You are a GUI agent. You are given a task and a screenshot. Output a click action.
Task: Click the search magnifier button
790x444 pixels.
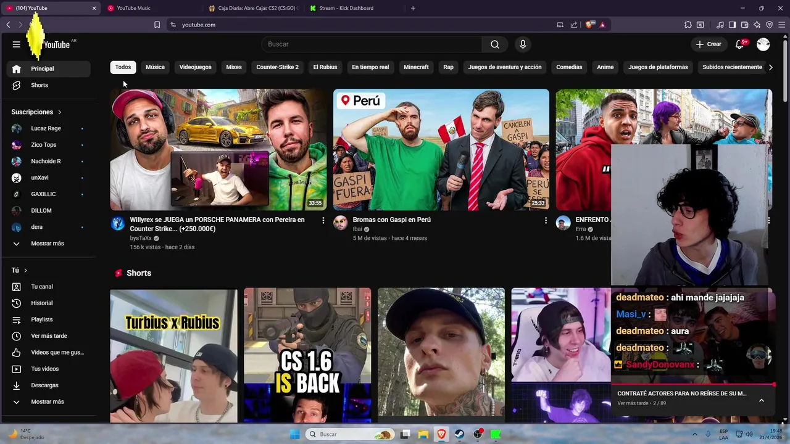tap(495, 44)
